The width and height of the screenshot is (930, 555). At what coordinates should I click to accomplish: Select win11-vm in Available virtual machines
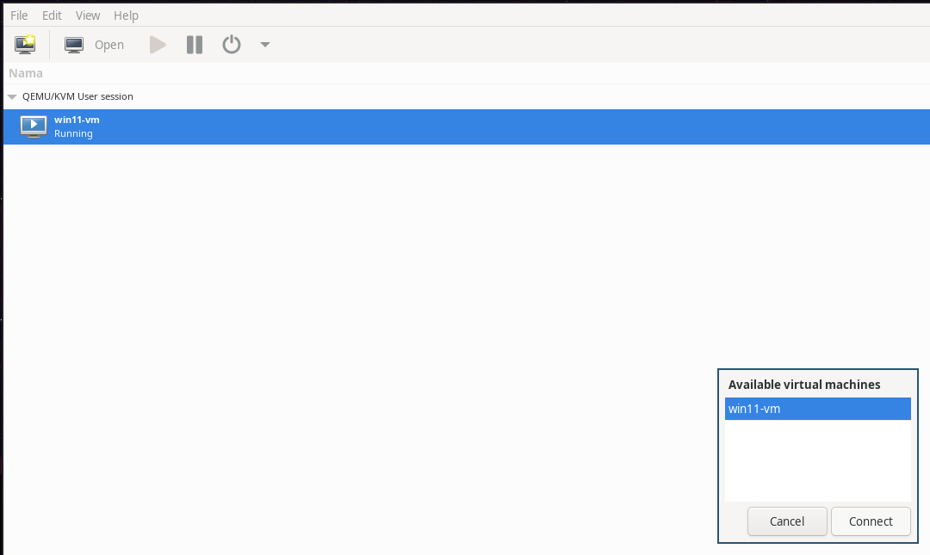(817, 409)
